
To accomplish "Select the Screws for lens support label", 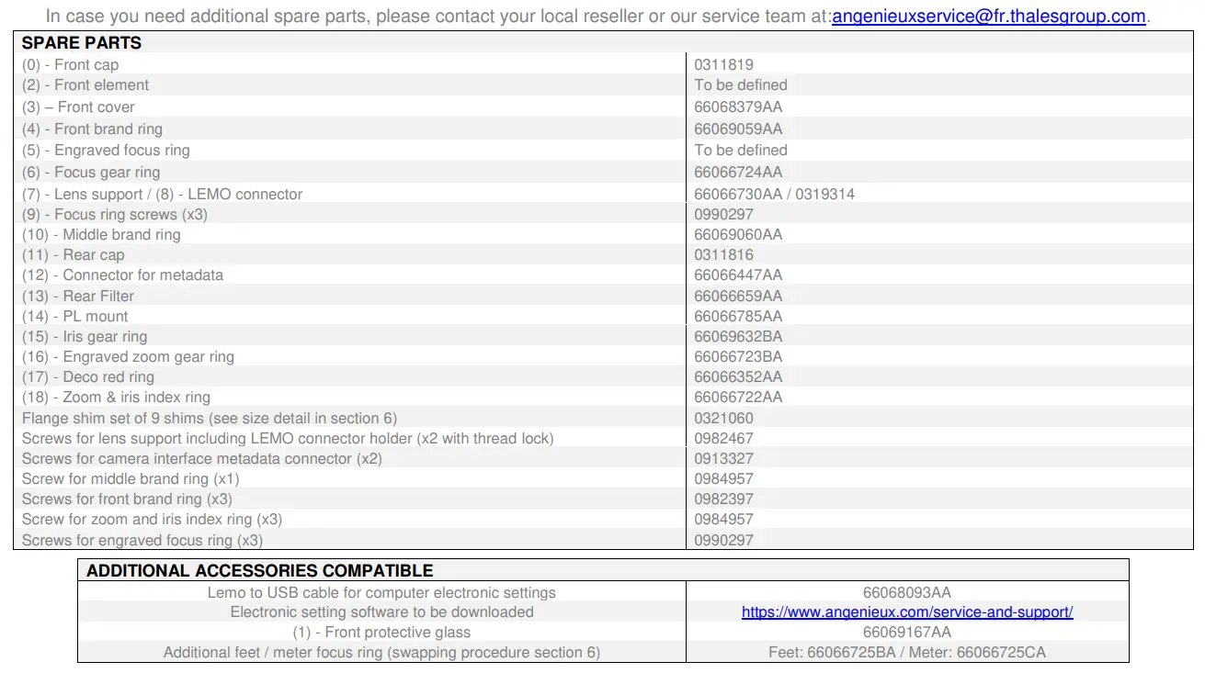I will click(289, 439).
